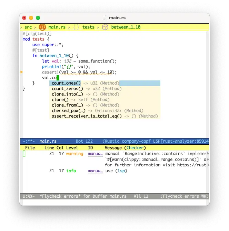Click main.rs buffer name in mode line
Viewport: 229px width, 231px height.
tap(48, 141)
